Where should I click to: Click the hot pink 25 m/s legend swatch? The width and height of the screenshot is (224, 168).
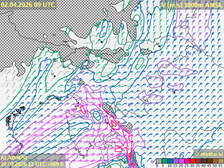click(x=187, y=161)
